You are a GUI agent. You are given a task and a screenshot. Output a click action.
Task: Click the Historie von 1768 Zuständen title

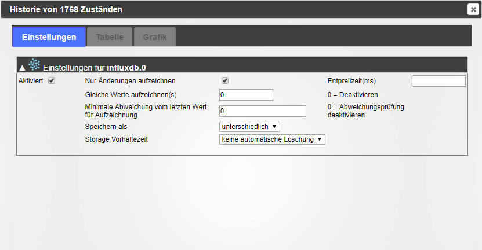66,9
